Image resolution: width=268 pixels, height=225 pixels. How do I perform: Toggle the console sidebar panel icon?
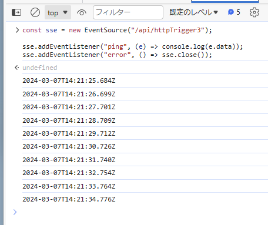click(x=16, y=12)
